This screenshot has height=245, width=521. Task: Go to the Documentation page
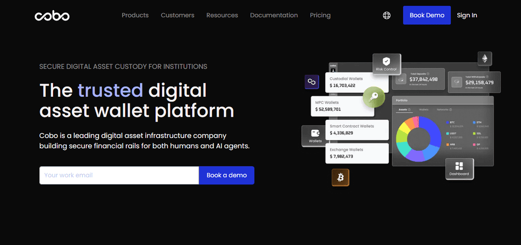[274, 15]
